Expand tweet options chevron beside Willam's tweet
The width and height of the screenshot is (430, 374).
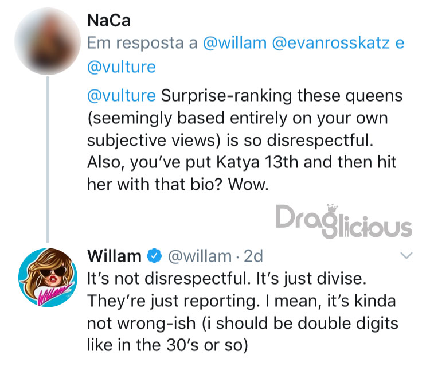pos(406,255)
